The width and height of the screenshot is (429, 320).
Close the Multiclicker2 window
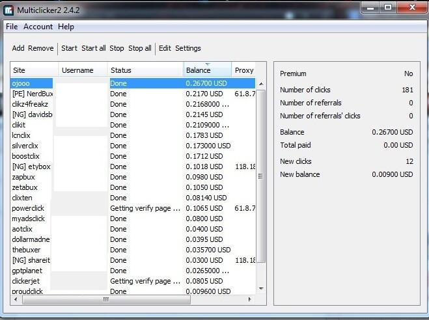pyautogui.click(x=412, y=8)
